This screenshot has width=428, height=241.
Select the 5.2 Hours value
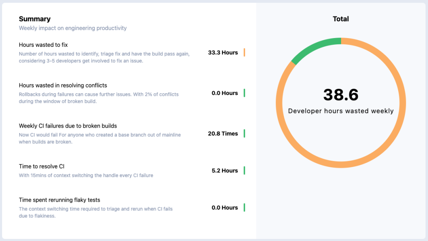224,171
